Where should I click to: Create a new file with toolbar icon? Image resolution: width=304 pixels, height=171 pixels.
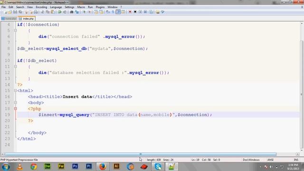pos(5,12)
